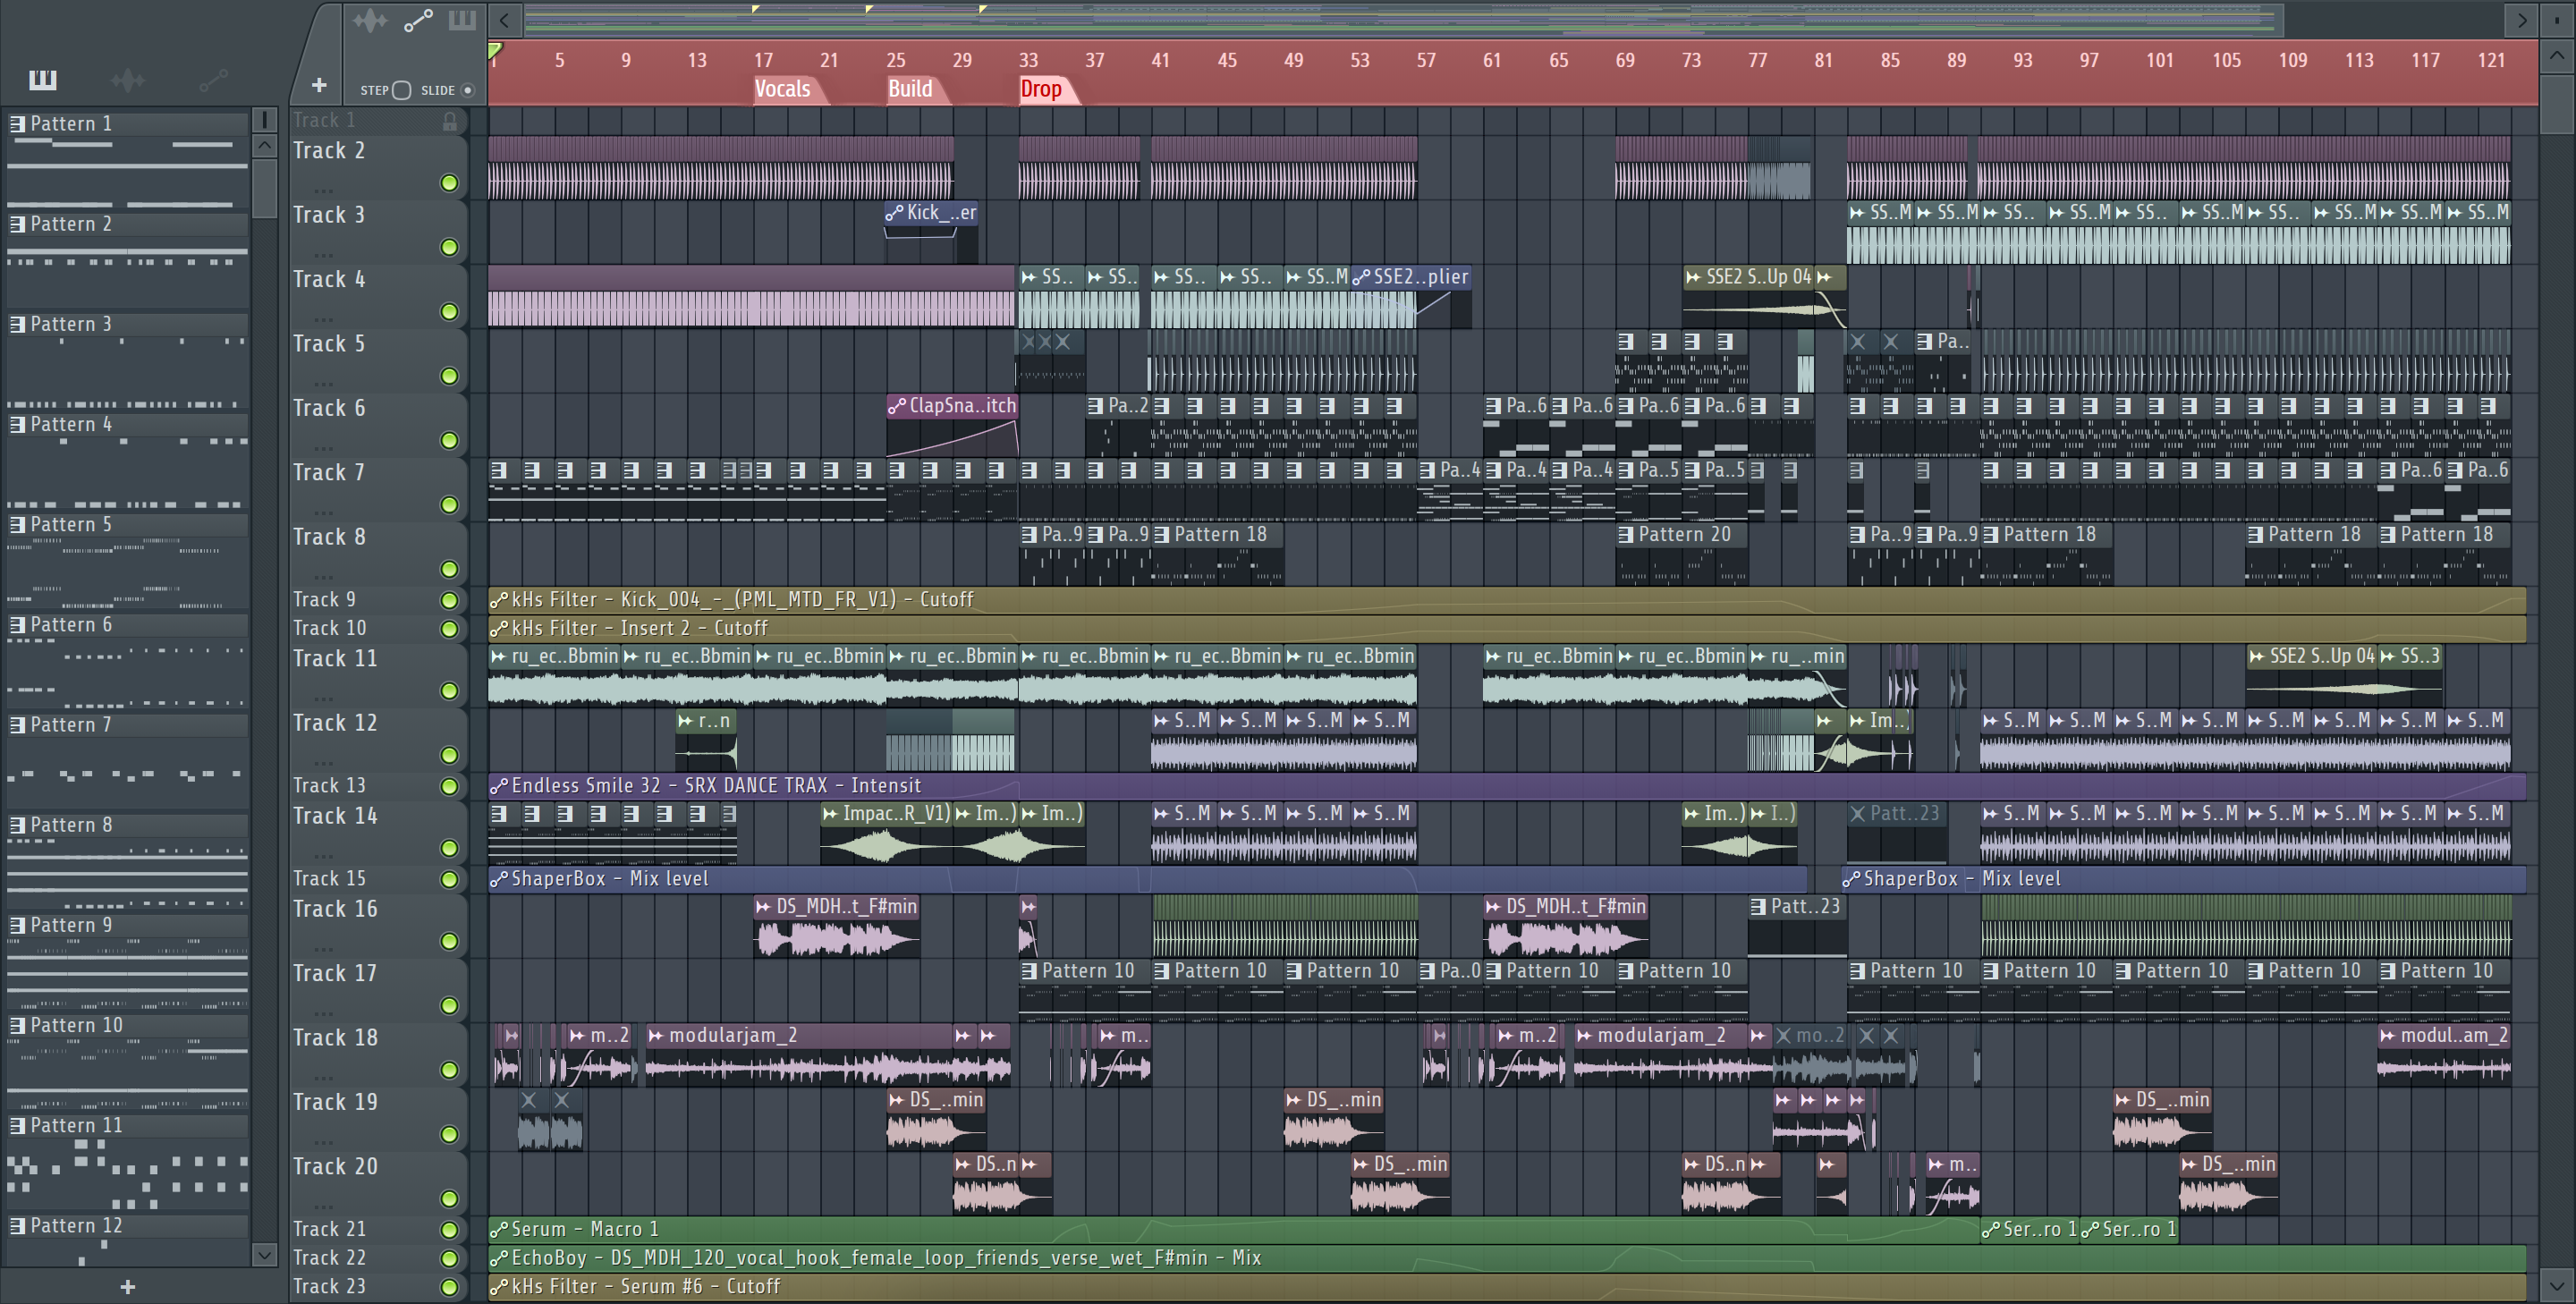Screen dimensions: 2576x1304
Task: Select the Impac..R_V1) audio clip on Track 14
Action: tap(886, 833)
